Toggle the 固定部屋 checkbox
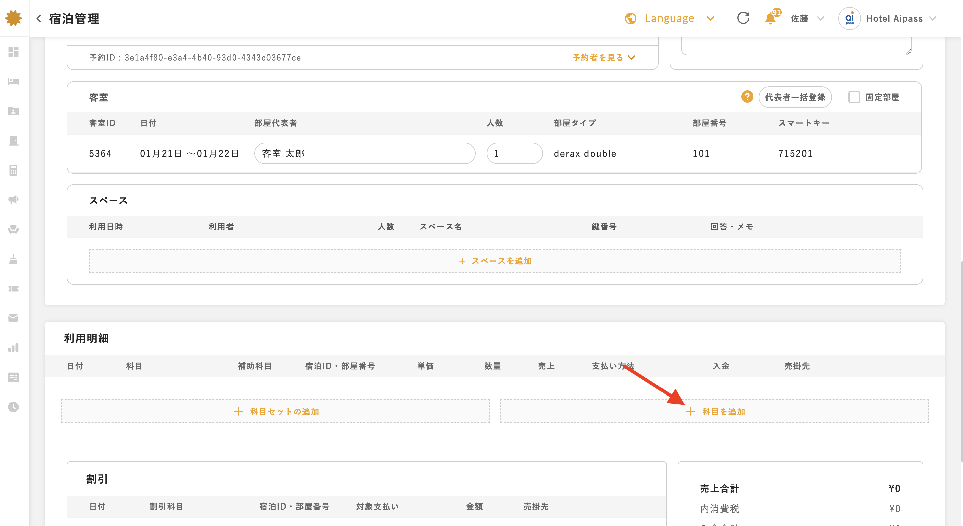 pyautogui.click(x=854, y=97)
